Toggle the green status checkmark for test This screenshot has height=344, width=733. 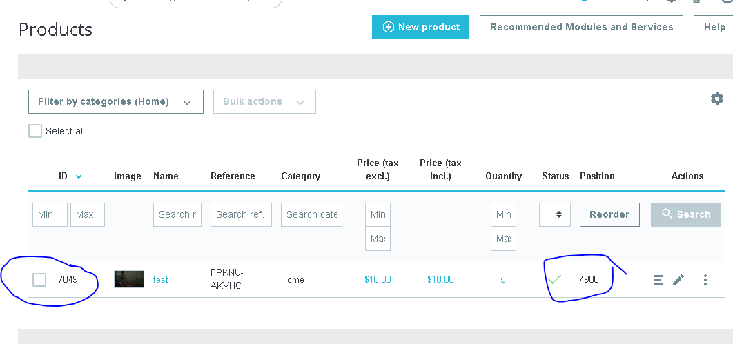pyautogui.click(x=554, y=280)
